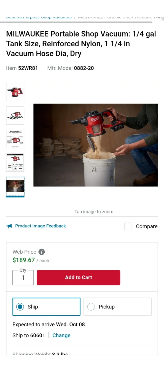The height and width of the screenshot is (373, 164).
Task: Select the fifth bucket scene thumbnail
Action: [x=15, y=186]
